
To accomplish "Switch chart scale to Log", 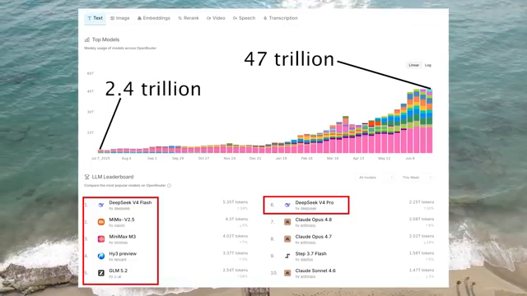I will (428, 65).
